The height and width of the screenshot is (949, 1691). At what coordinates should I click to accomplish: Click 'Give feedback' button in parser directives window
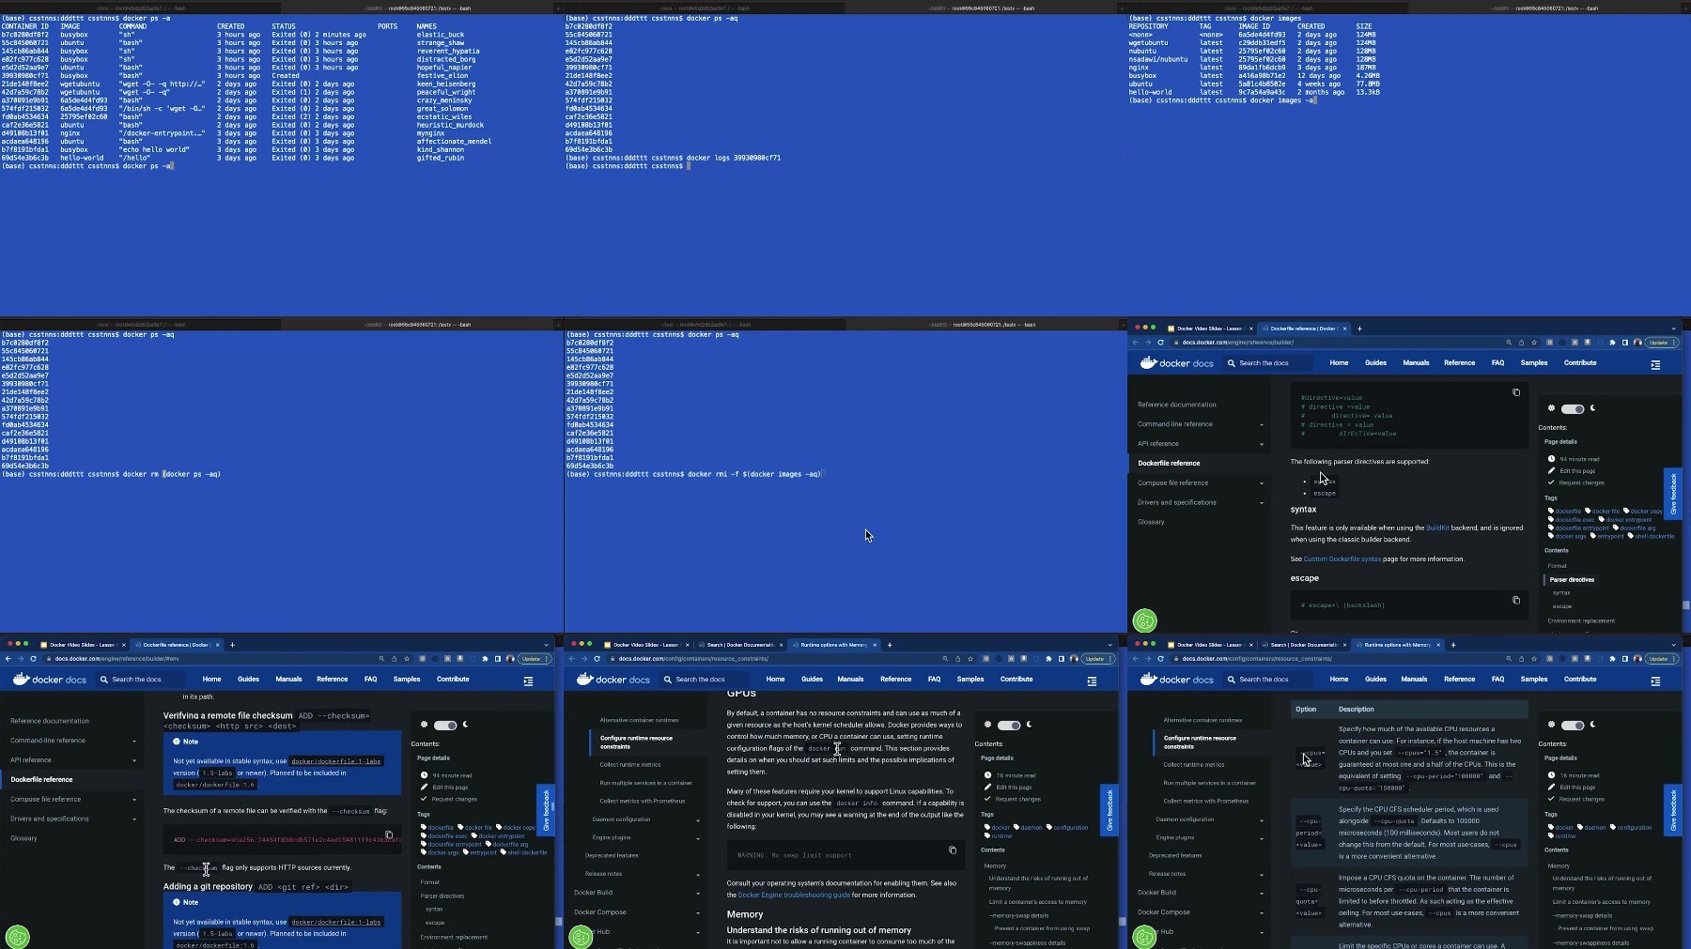point(1672,494)
